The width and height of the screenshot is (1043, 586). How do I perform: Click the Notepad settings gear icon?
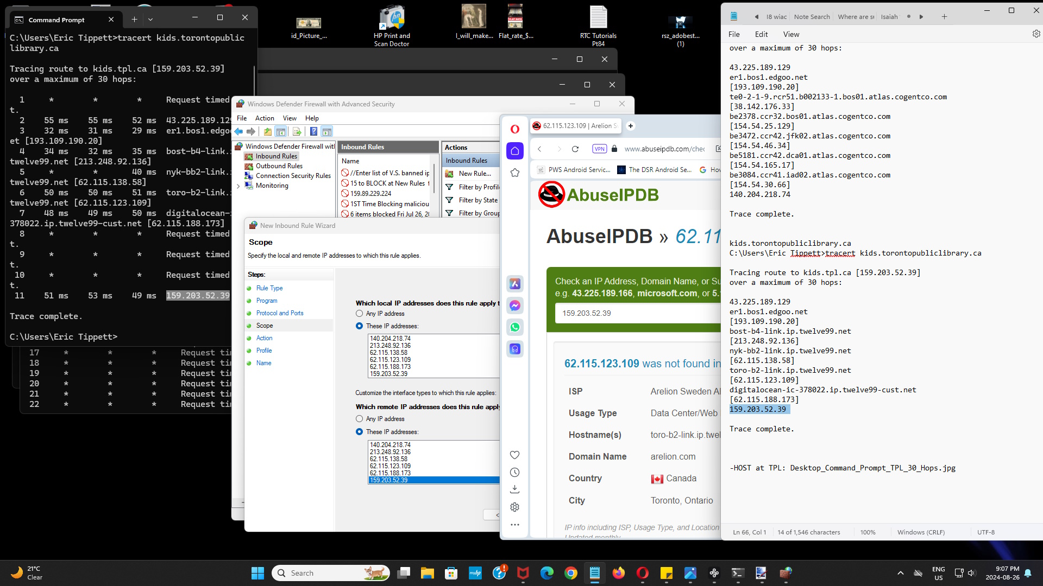pos(1036,34)
